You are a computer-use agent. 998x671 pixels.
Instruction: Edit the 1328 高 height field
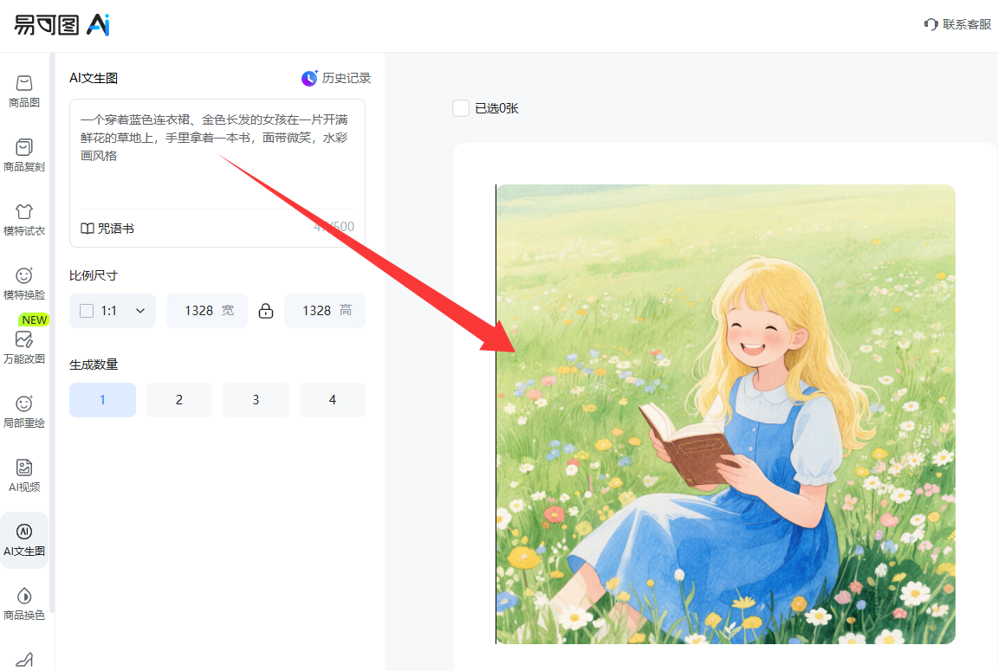pyautogui.click(x=325, y=310)
